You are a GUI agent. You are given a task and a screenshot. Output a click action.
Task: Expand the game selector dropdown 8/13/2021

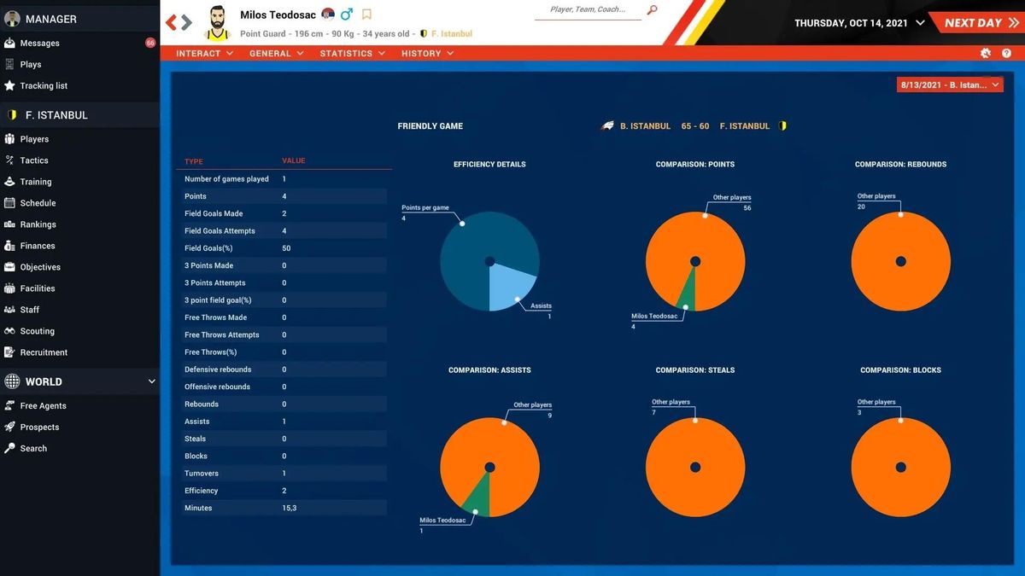948,84
